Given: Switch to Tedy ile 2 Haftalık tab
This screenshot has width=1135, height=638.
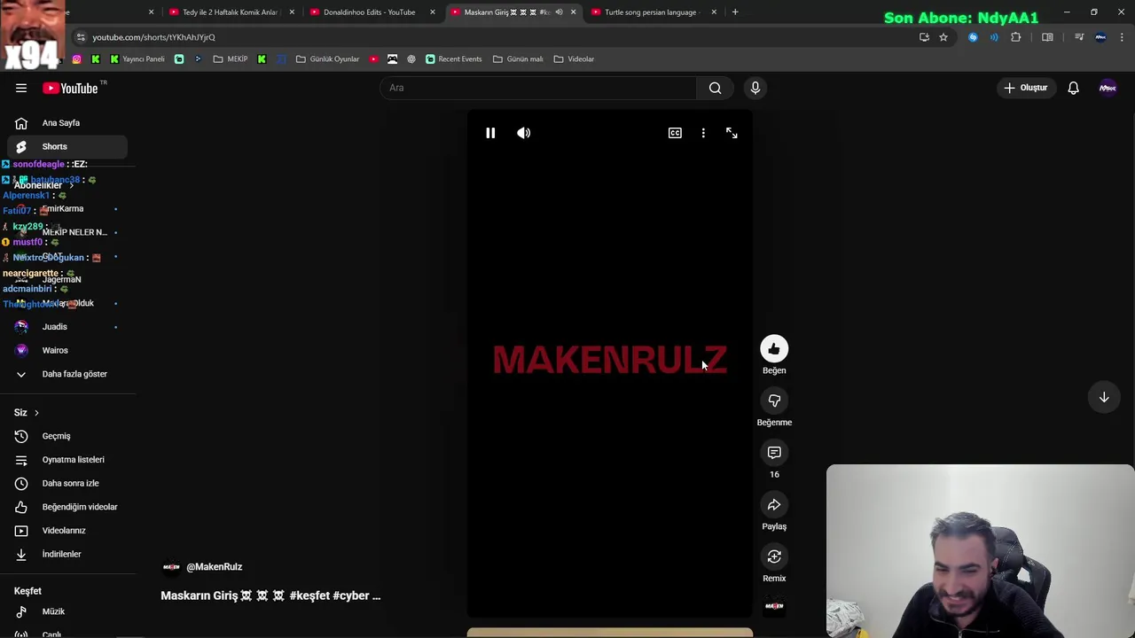Looking at the screenshot, I should click(230, 12).
